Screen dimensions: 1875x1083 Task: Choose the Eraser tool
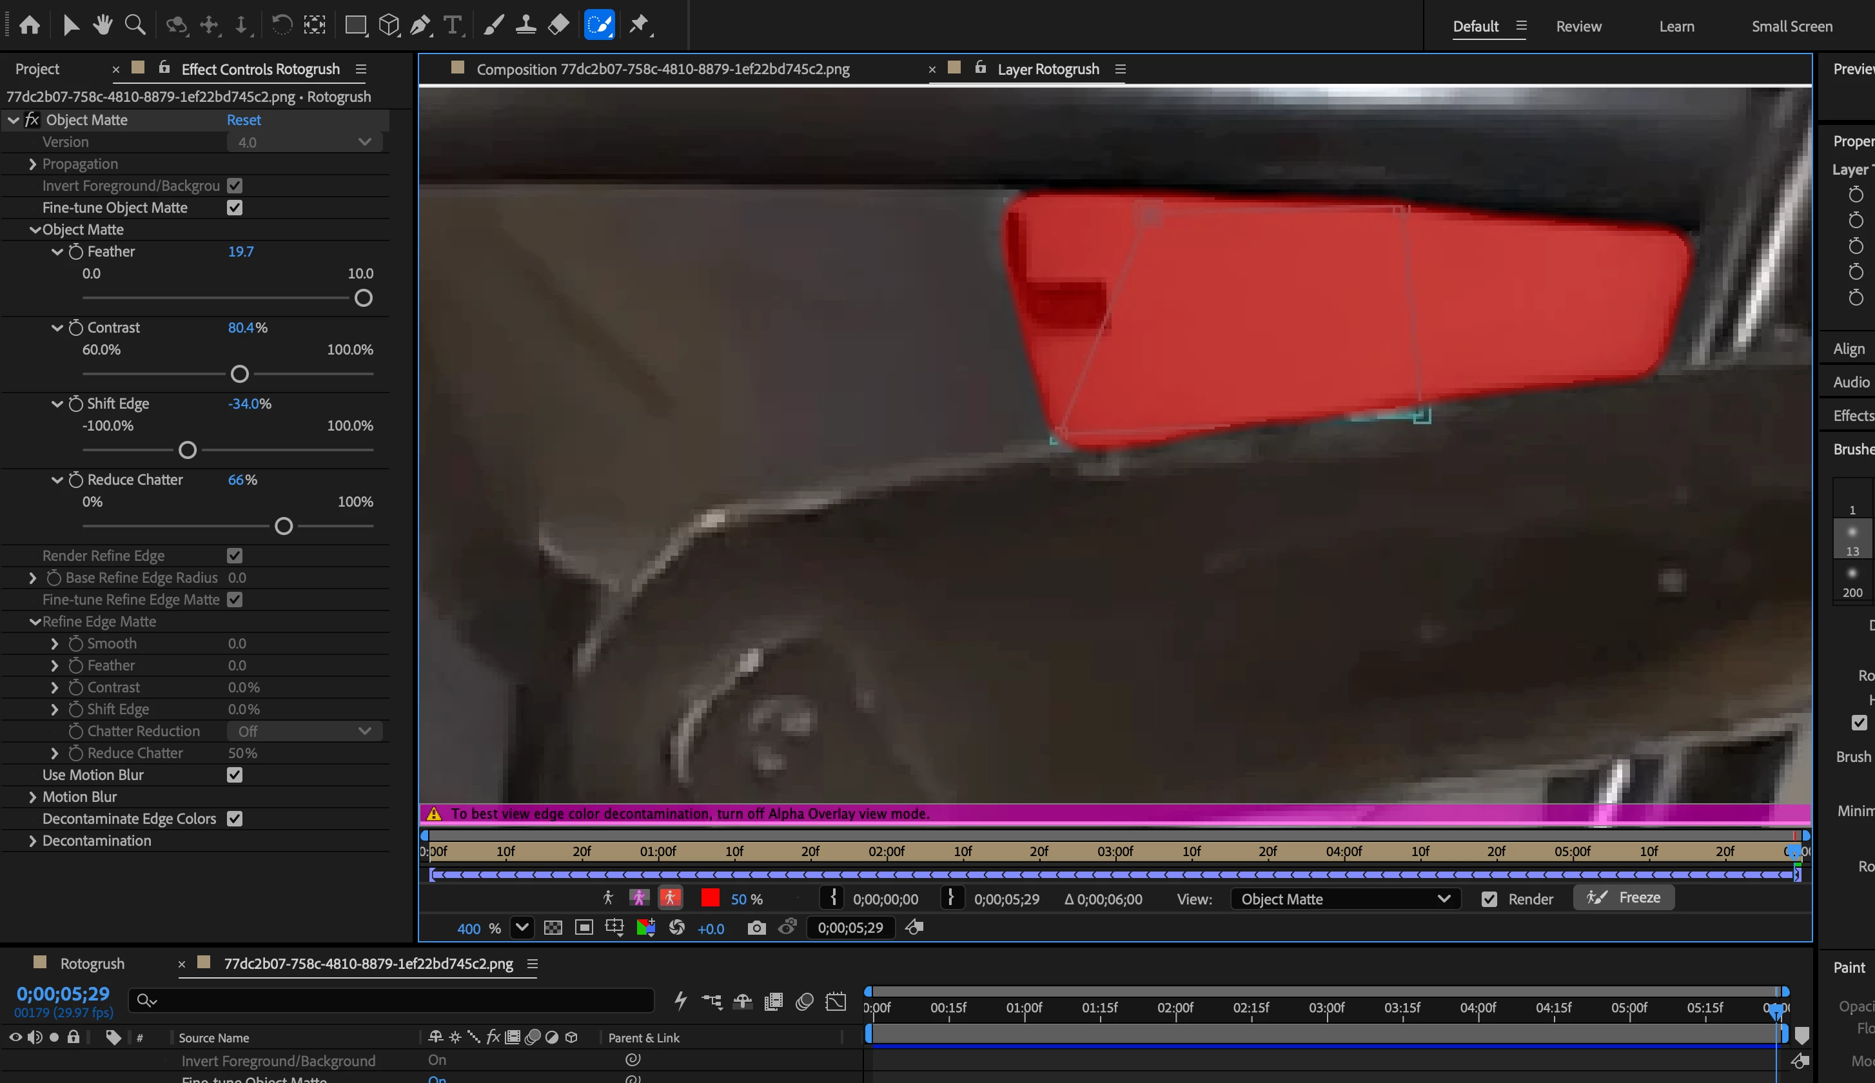pos(558,24)
